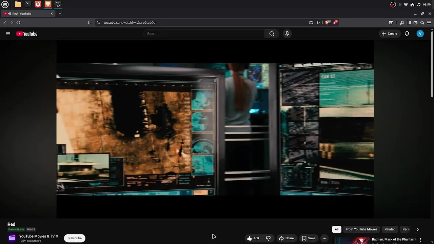
Task: Open the Brave playlist music note icon
Action: [402, 23]
